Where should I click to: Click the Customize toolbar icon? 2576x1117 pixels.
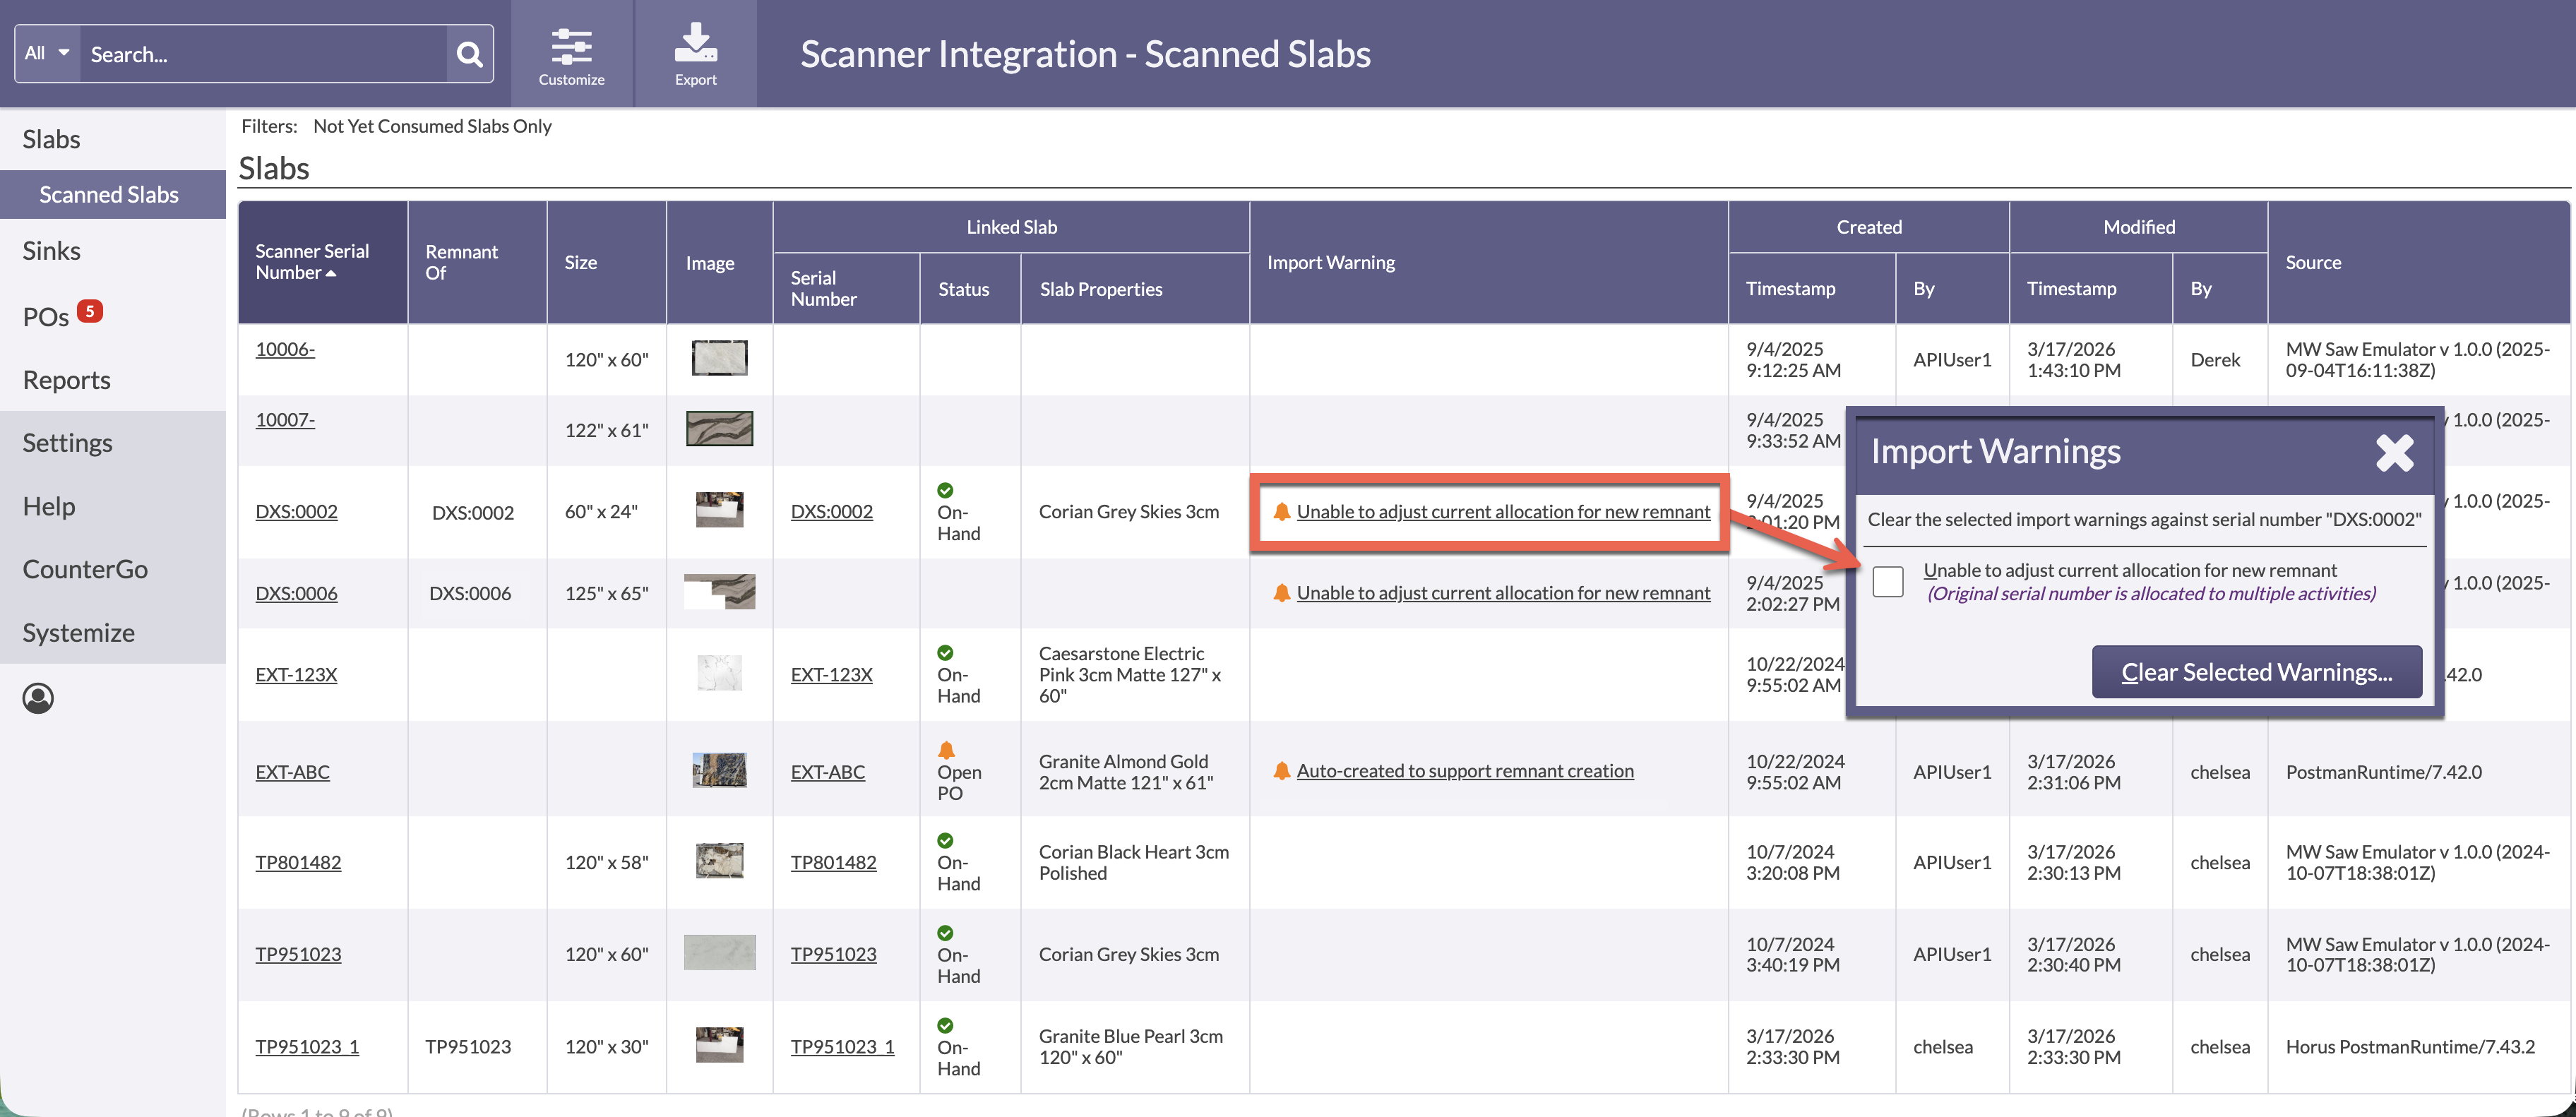(x=571, y=46)
